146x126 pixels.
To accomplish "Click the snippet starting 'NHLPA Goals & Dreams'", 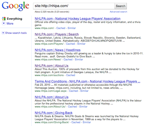I will [87, 118].
